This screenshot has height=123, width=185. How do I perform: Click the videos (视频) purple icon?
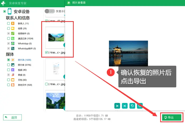click(x=13, y=70)
